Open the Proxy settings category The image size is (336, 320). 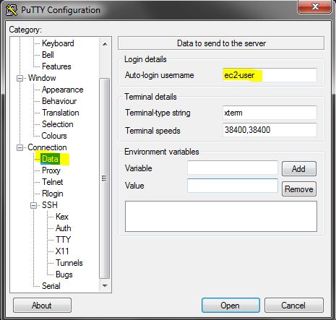[51, 170]
